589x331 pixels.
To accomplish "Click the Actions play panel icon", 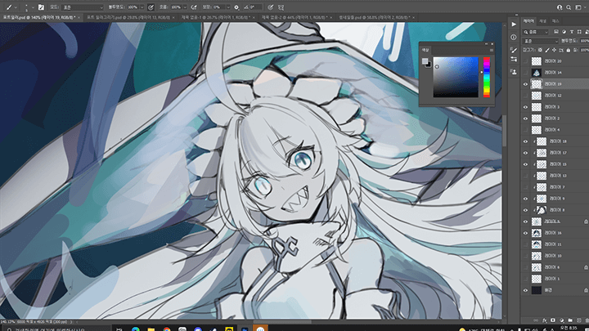I will (514, 25).
